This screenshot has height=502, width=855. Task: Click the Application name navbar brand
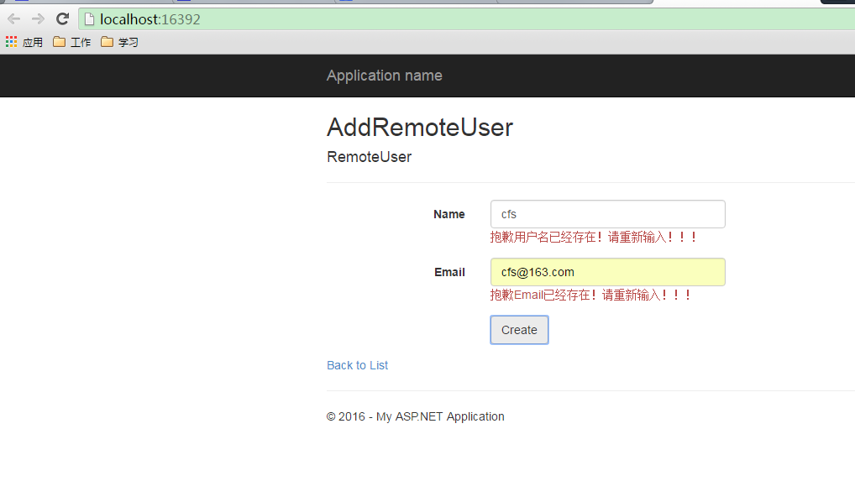[385, 76]
